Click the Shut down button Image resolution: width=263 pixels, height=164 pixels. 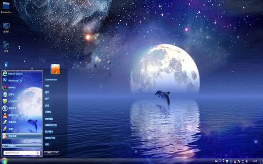(50, 153)
